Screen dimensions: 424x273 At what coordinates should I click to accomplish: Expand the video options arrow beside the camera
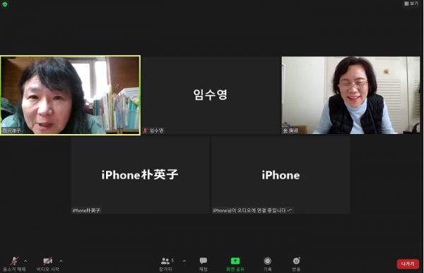coord(61,261)
